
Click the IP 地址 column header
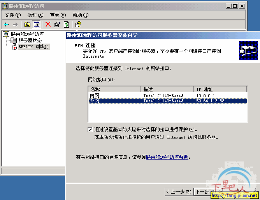[220, 89]
